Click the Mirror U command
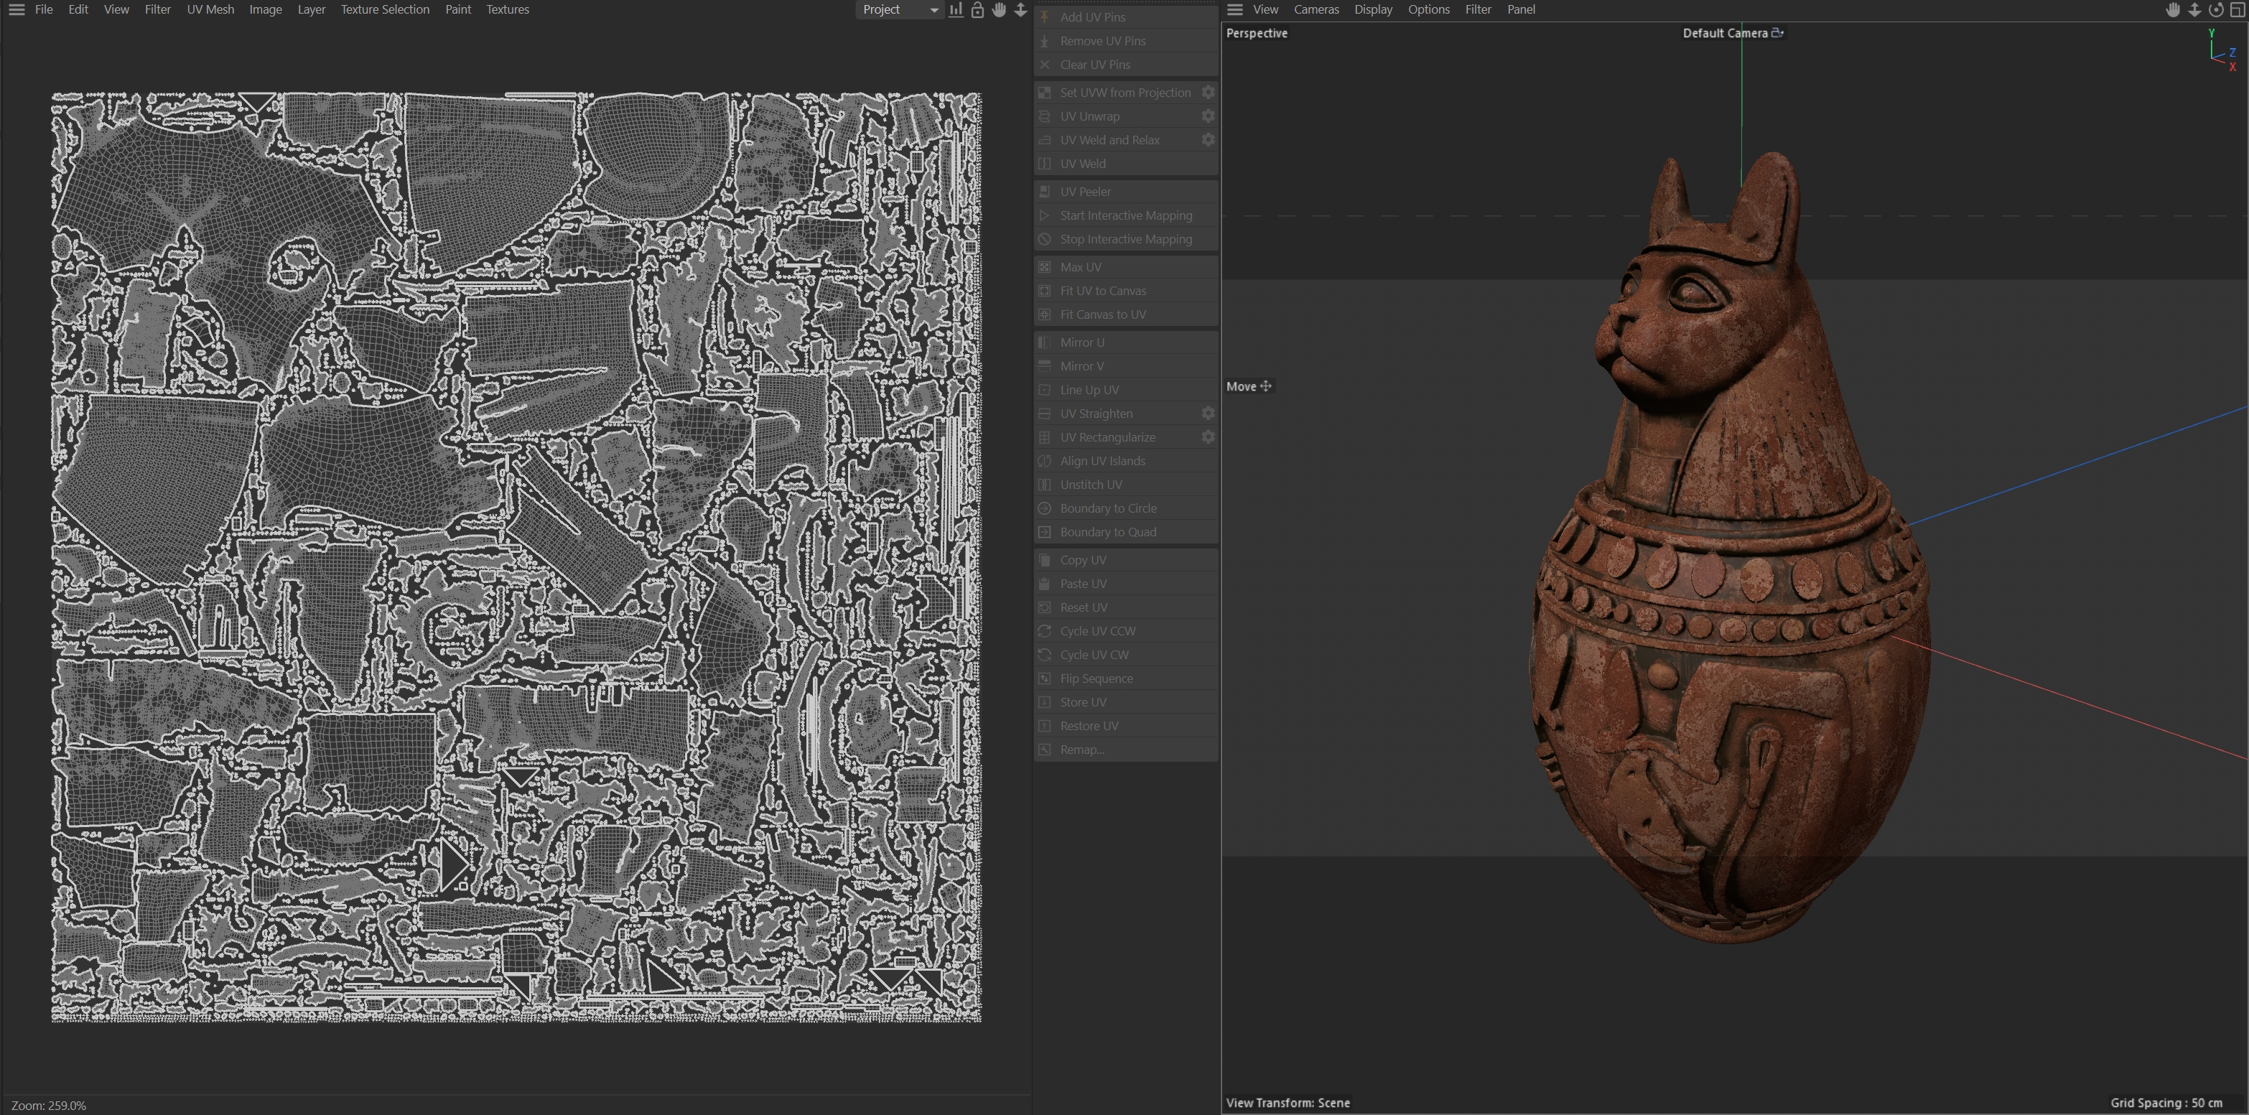 (1081, 342)
